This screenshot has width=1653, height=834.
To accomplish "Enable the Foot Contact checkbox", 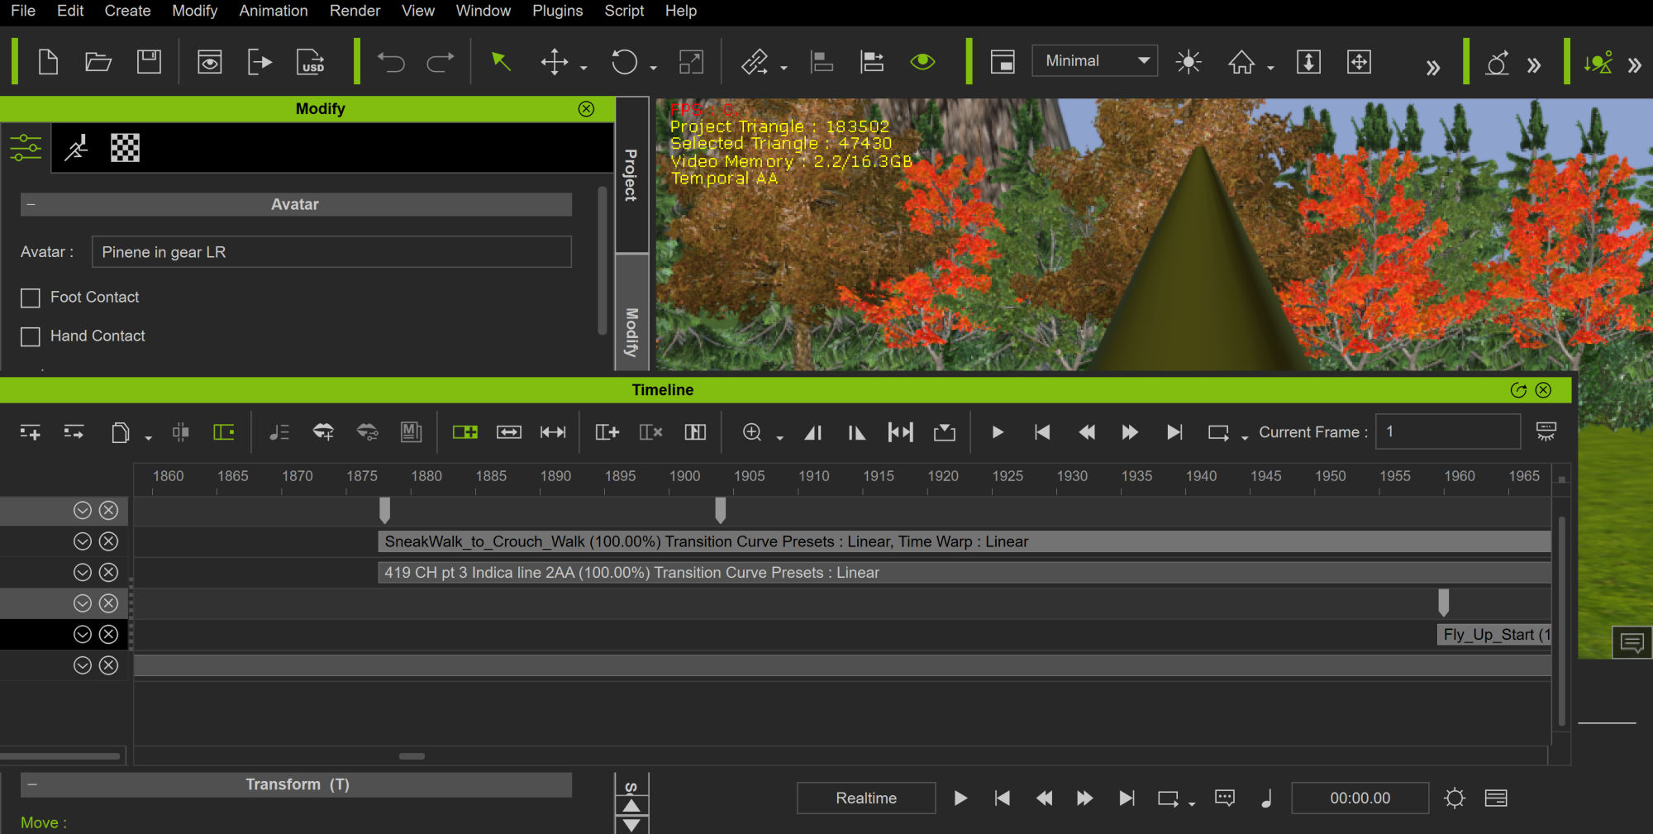I will point(31,298).
